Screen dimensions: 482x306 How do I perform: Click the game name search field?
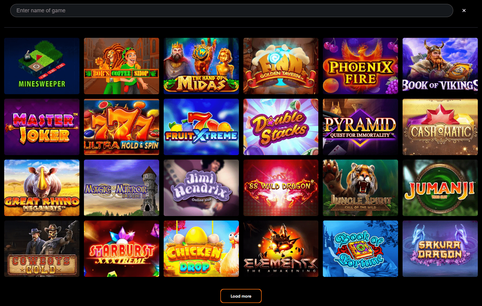point(231,10)
